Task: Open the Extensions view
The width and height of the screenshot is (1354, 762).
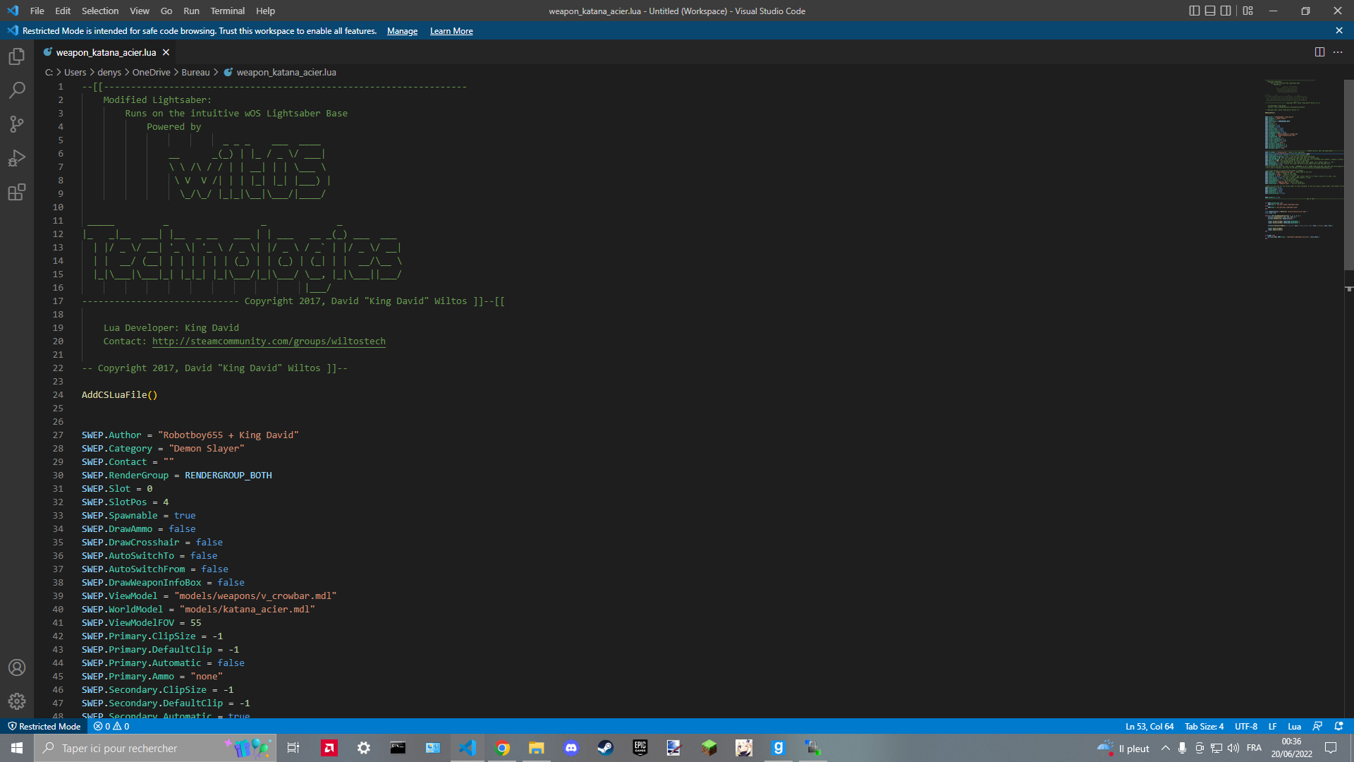Action: [17, 192]
